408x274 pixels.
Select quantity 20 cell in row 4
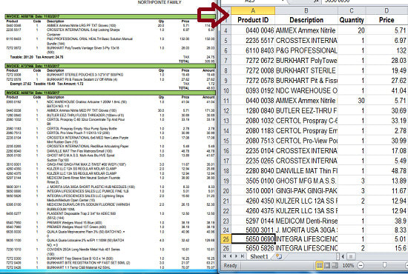click(352, 30)
